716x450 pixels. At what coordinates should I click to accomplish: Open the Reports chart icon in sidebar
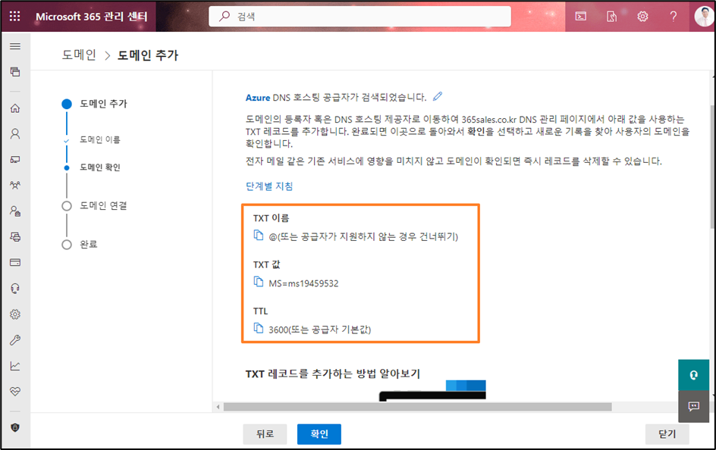pos(15,366)
